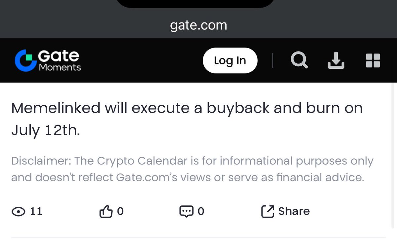397x242 pixels.
Task: Tap the like count beside thumbs-up
Action: tap(120, 211)
